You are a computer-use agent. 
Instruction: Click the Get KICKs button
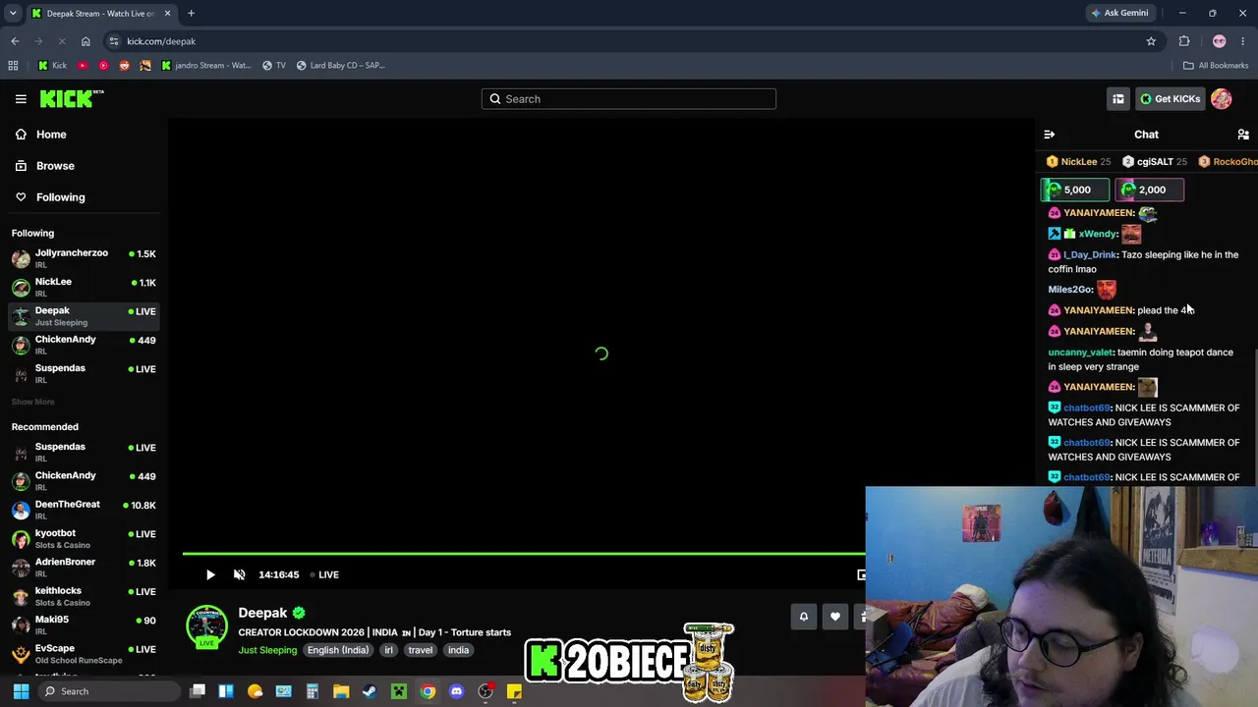click(x=1169, y=98)
